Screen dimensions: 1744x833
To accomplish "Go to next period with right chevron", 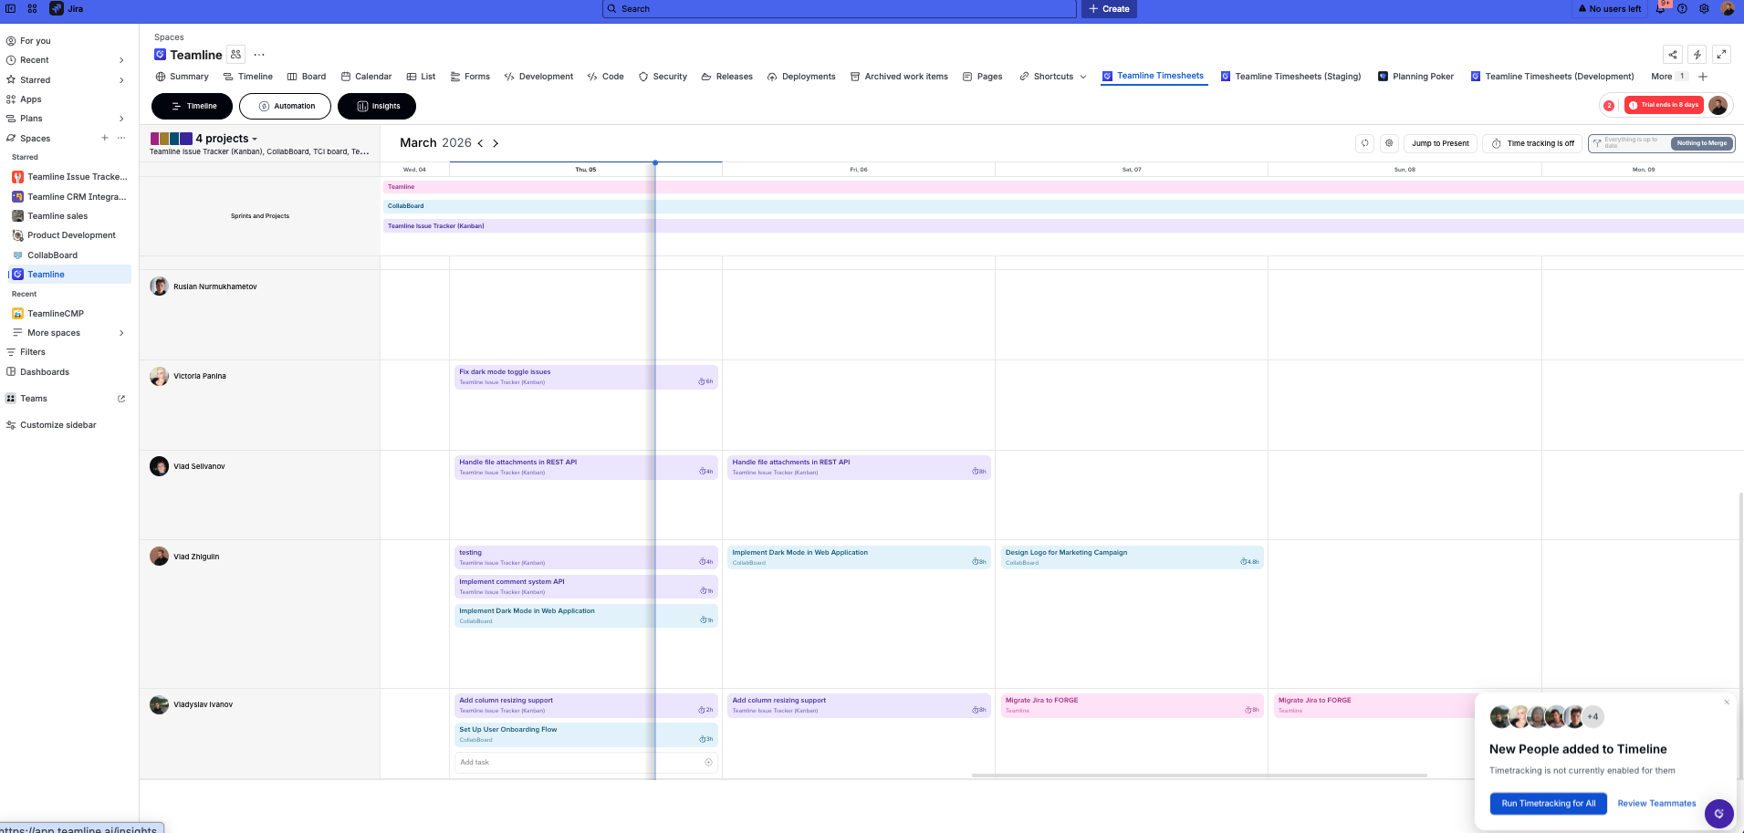I will (496, 143).
